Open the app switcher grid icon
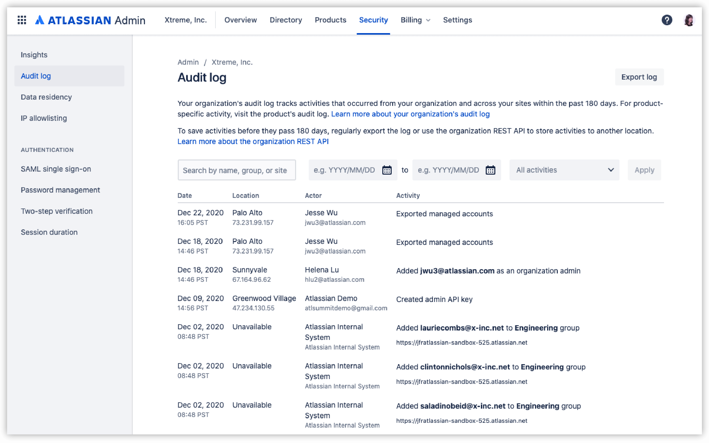Viewport: 709px width, 443px height. click(22, 20)
